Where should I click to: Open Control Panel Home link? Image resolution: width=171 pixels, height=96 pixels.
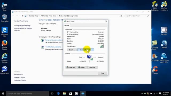click(x=21, y=21)
